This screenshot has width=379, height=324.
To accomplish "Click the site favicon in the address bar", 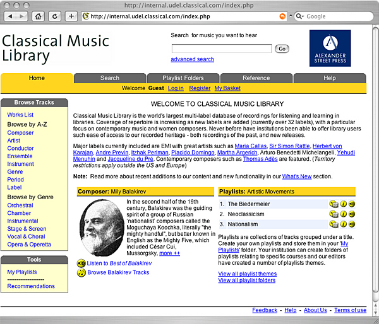I will pyautogui.click(x=85, y=16).
